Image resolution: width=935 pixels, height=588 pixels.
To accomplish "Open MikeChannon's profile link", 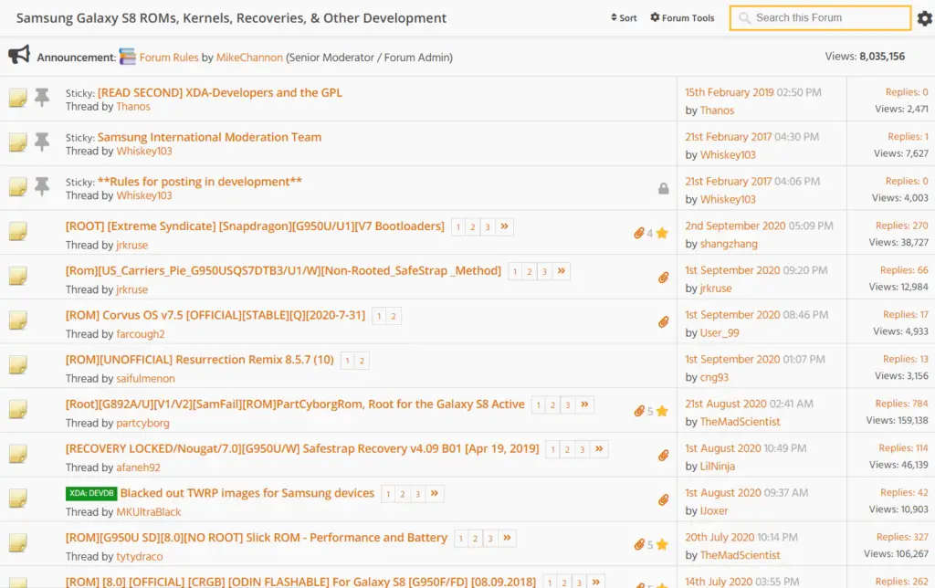I will (x=249, y=58).
